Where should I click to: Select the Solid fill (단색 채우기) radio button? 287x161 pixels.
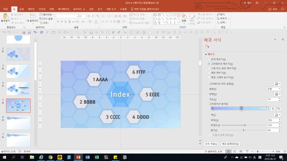click(209, 59)
